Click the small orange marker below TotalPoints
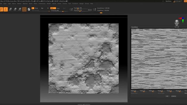Image resolution: width=187 pixels, height=105 pixels. pyautogui.click(x=101, y=13)
